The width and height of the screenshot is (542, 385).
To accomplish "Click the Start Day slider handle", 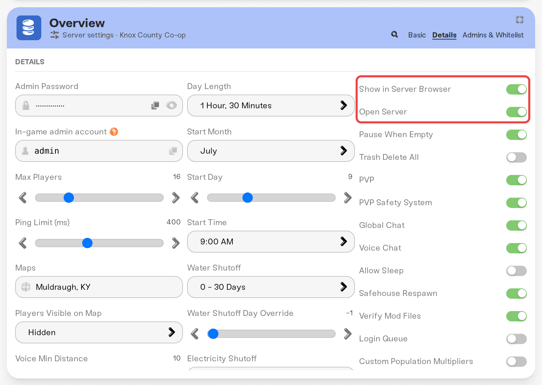I will tap(248, 198).
